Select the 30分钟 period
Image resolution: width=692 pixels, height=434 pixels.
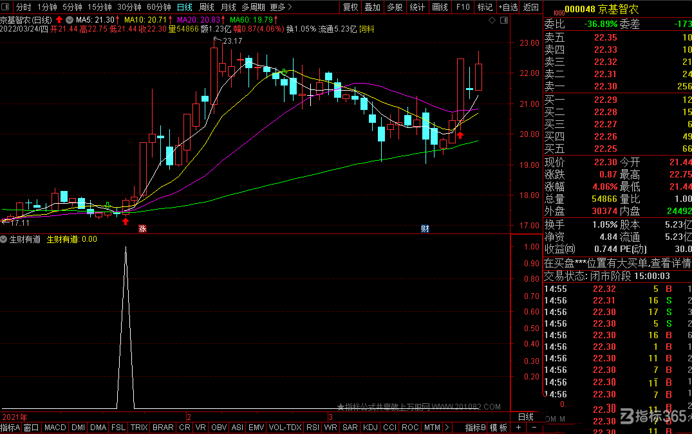pos(129,7)
